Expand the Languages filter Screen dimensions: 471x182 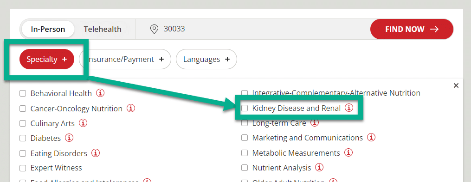(206, 59)
